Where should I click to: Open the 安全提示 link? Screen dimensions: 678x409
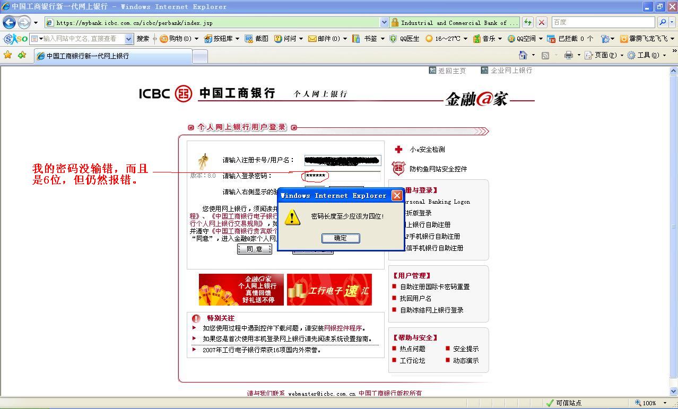466,349
